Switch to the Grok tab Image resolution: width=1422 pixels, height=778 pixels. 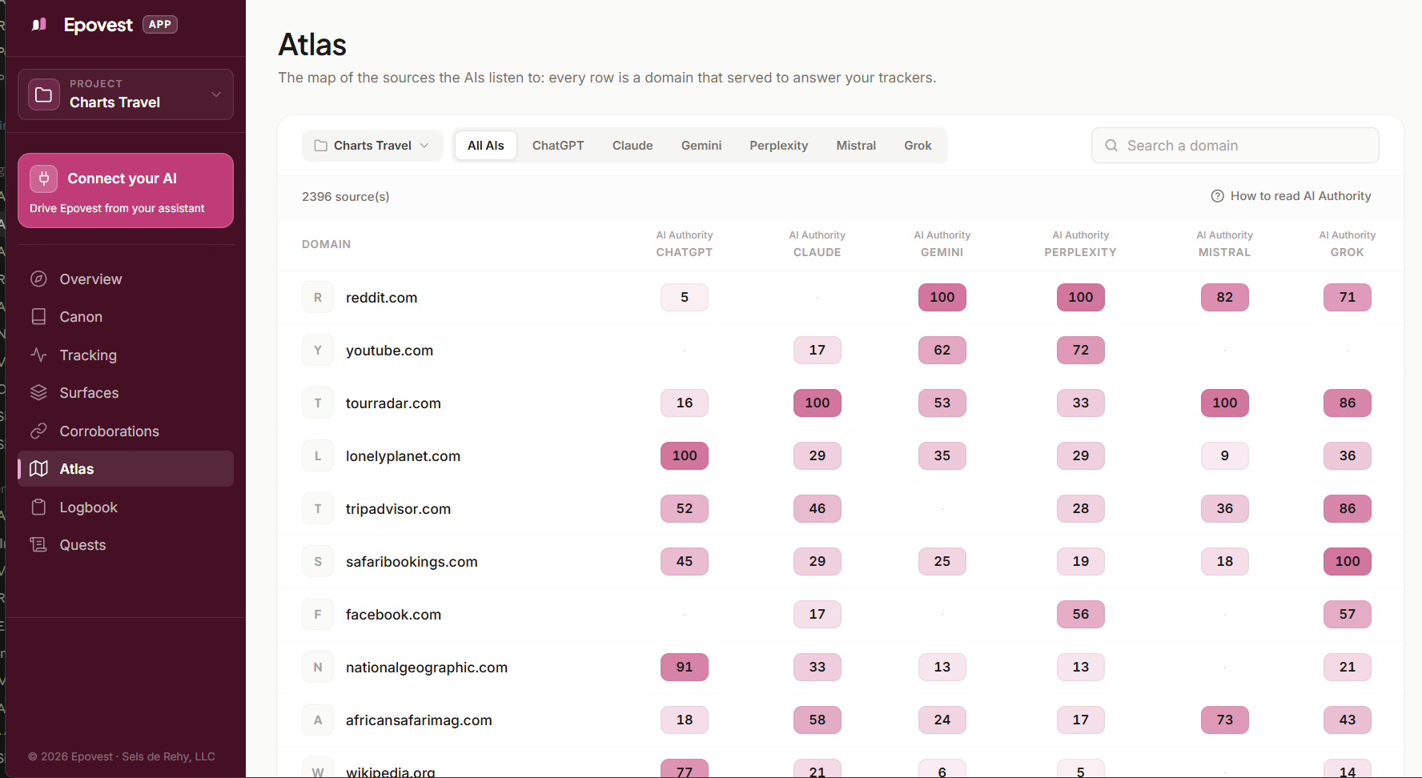pos(918,146)
